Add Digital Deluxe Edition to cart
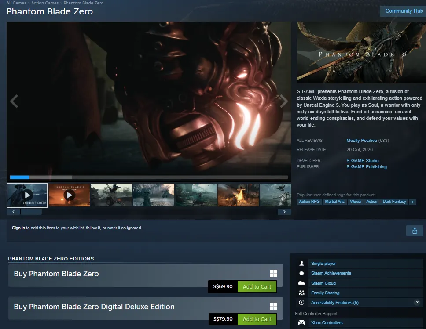Screen dimensions: 426x329 click(x=257, y=319)
